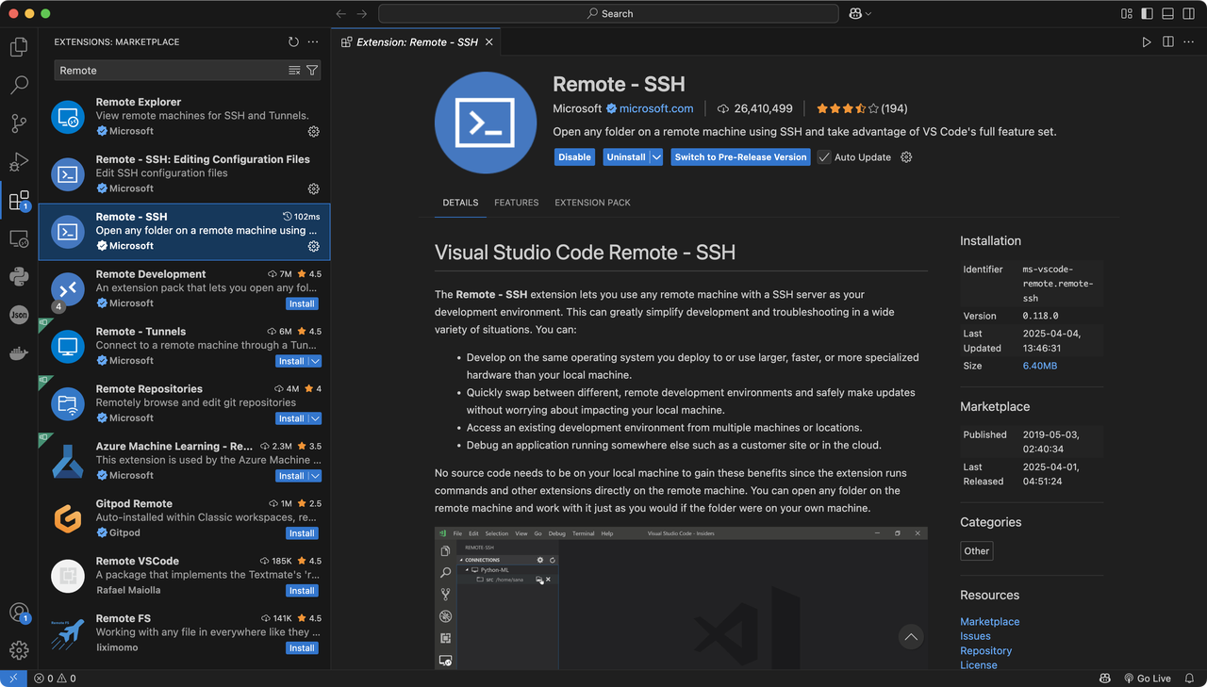Viewport: 1207px width, 687px height.
Task: Switch to the FEATURES tab
Action: coord(517,203)
